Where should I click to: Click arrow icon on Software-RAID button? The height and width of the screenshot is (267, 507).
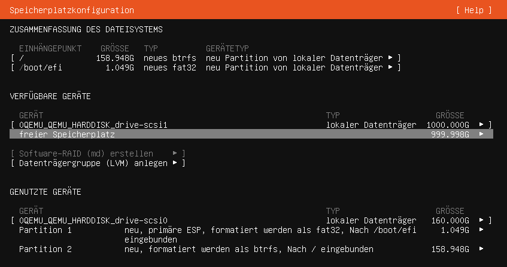point(175,154)
